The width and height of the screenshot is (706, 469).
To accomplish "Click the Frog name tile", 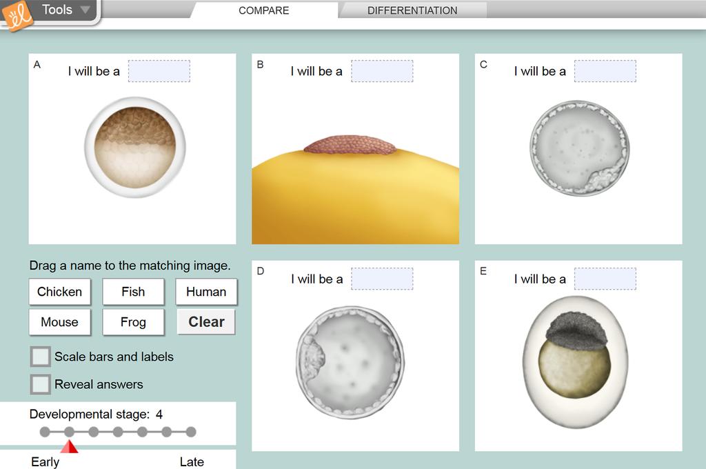I will coord(133,322).
